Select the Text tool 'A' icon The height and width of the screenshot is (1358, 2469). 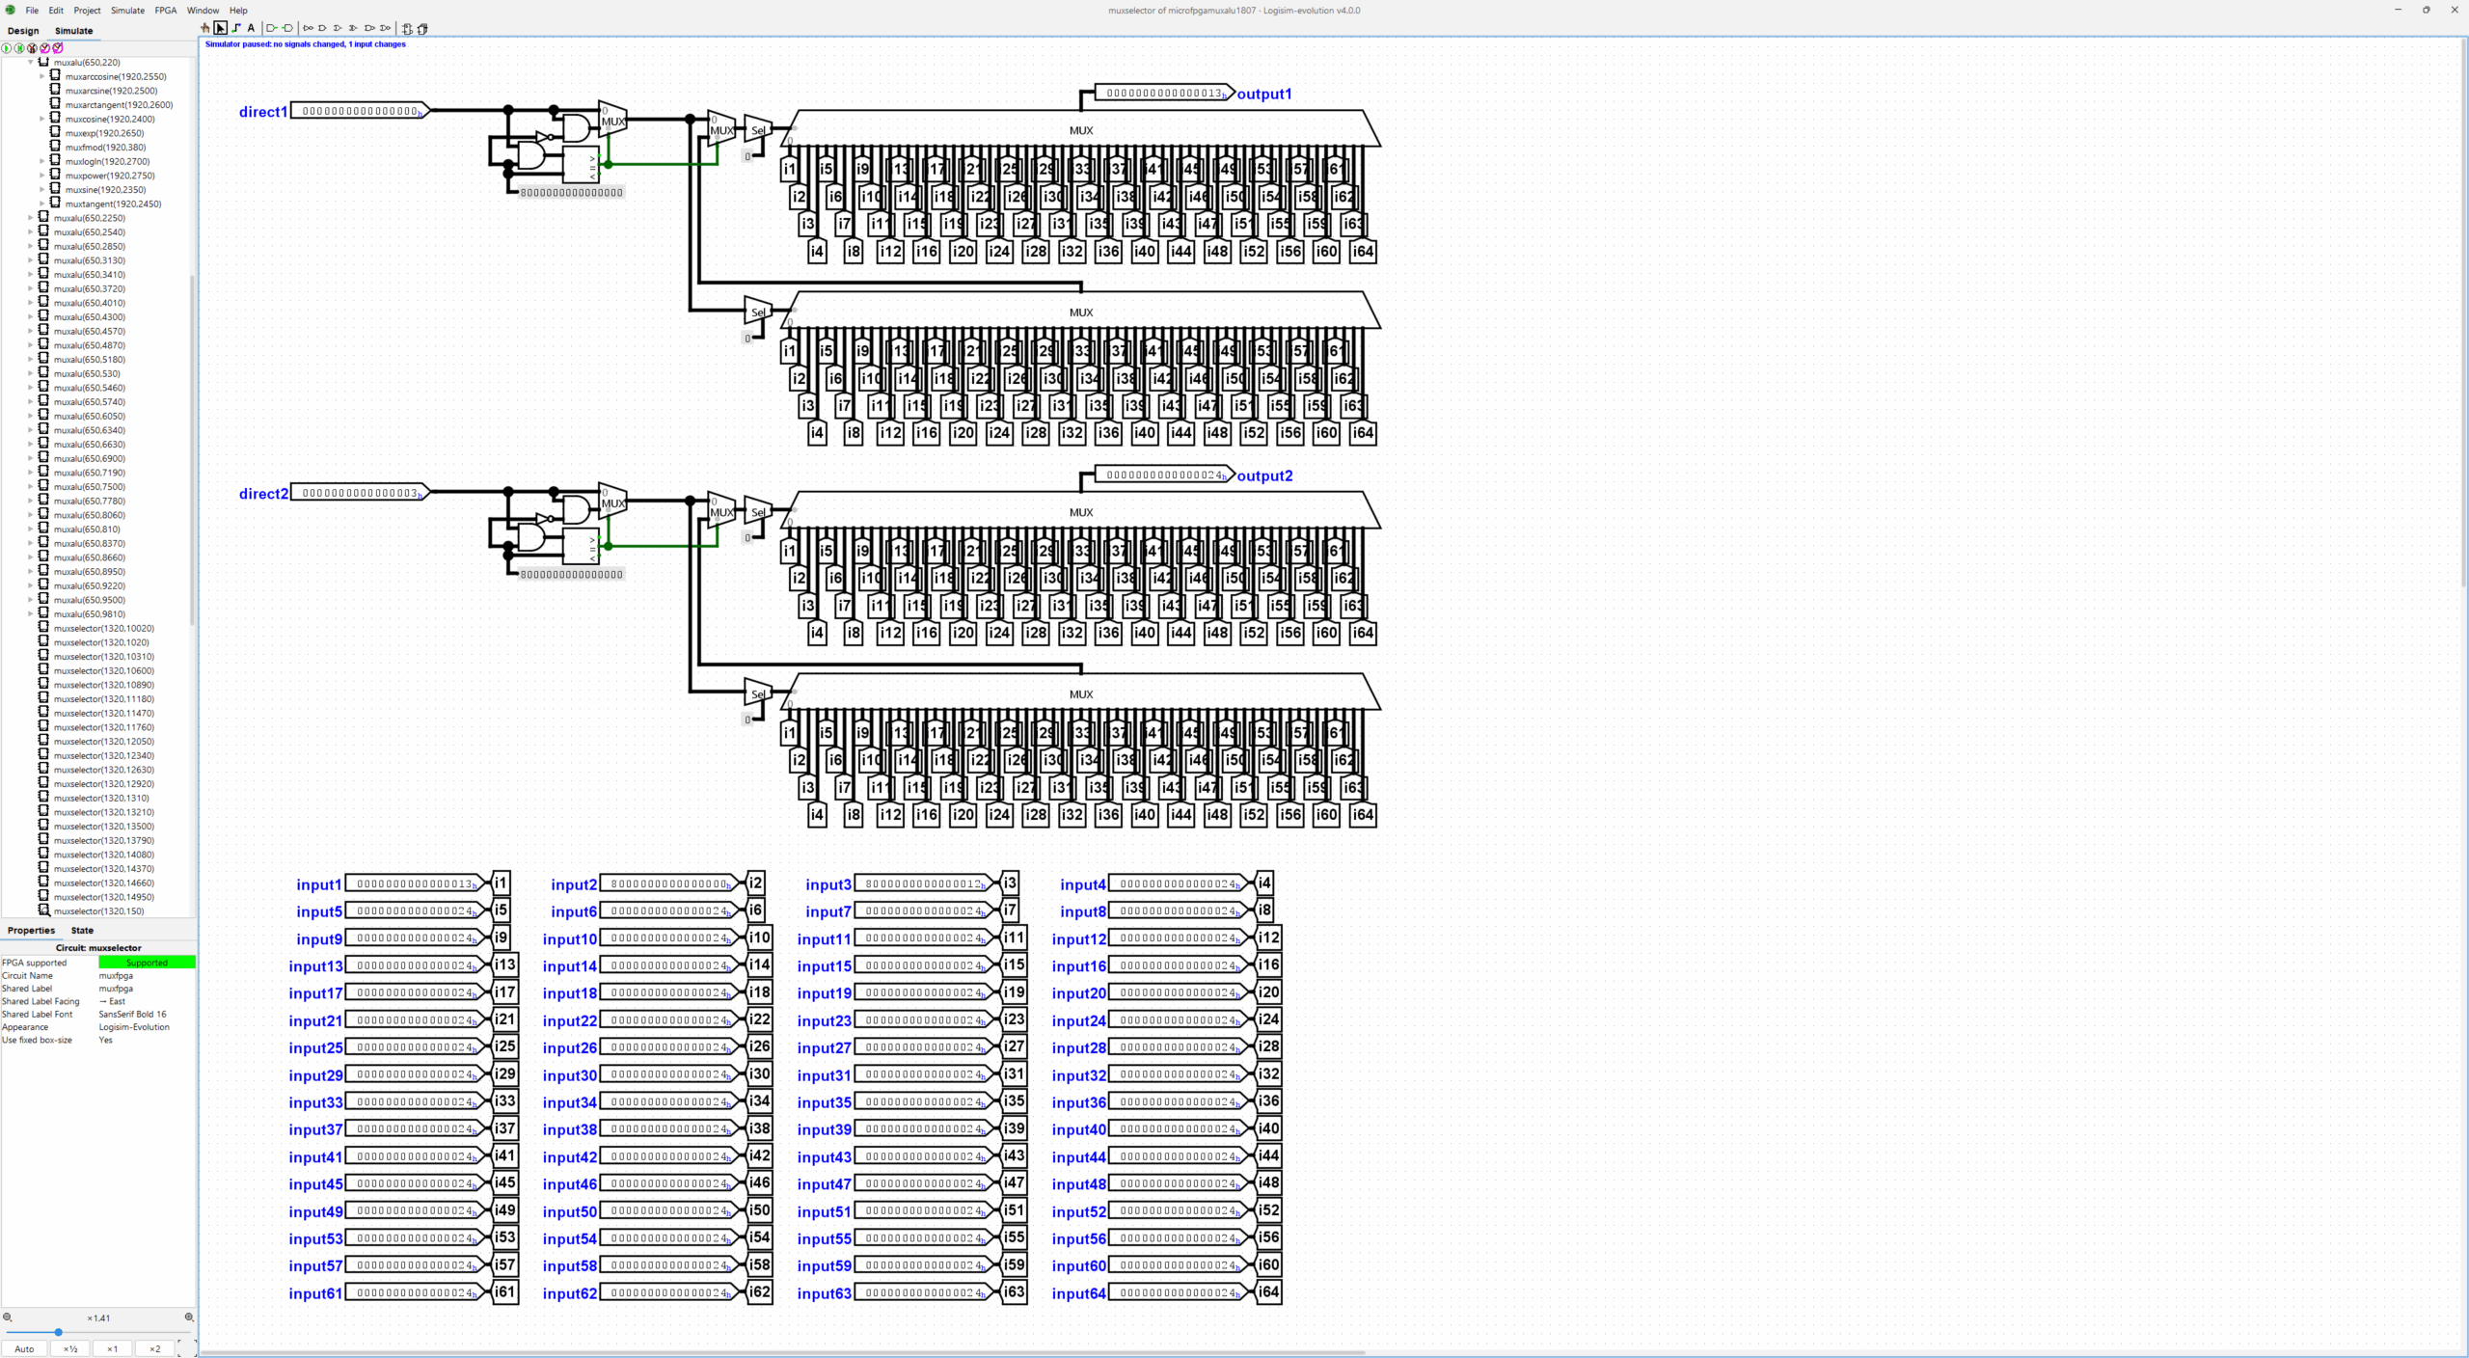[252, 28]
